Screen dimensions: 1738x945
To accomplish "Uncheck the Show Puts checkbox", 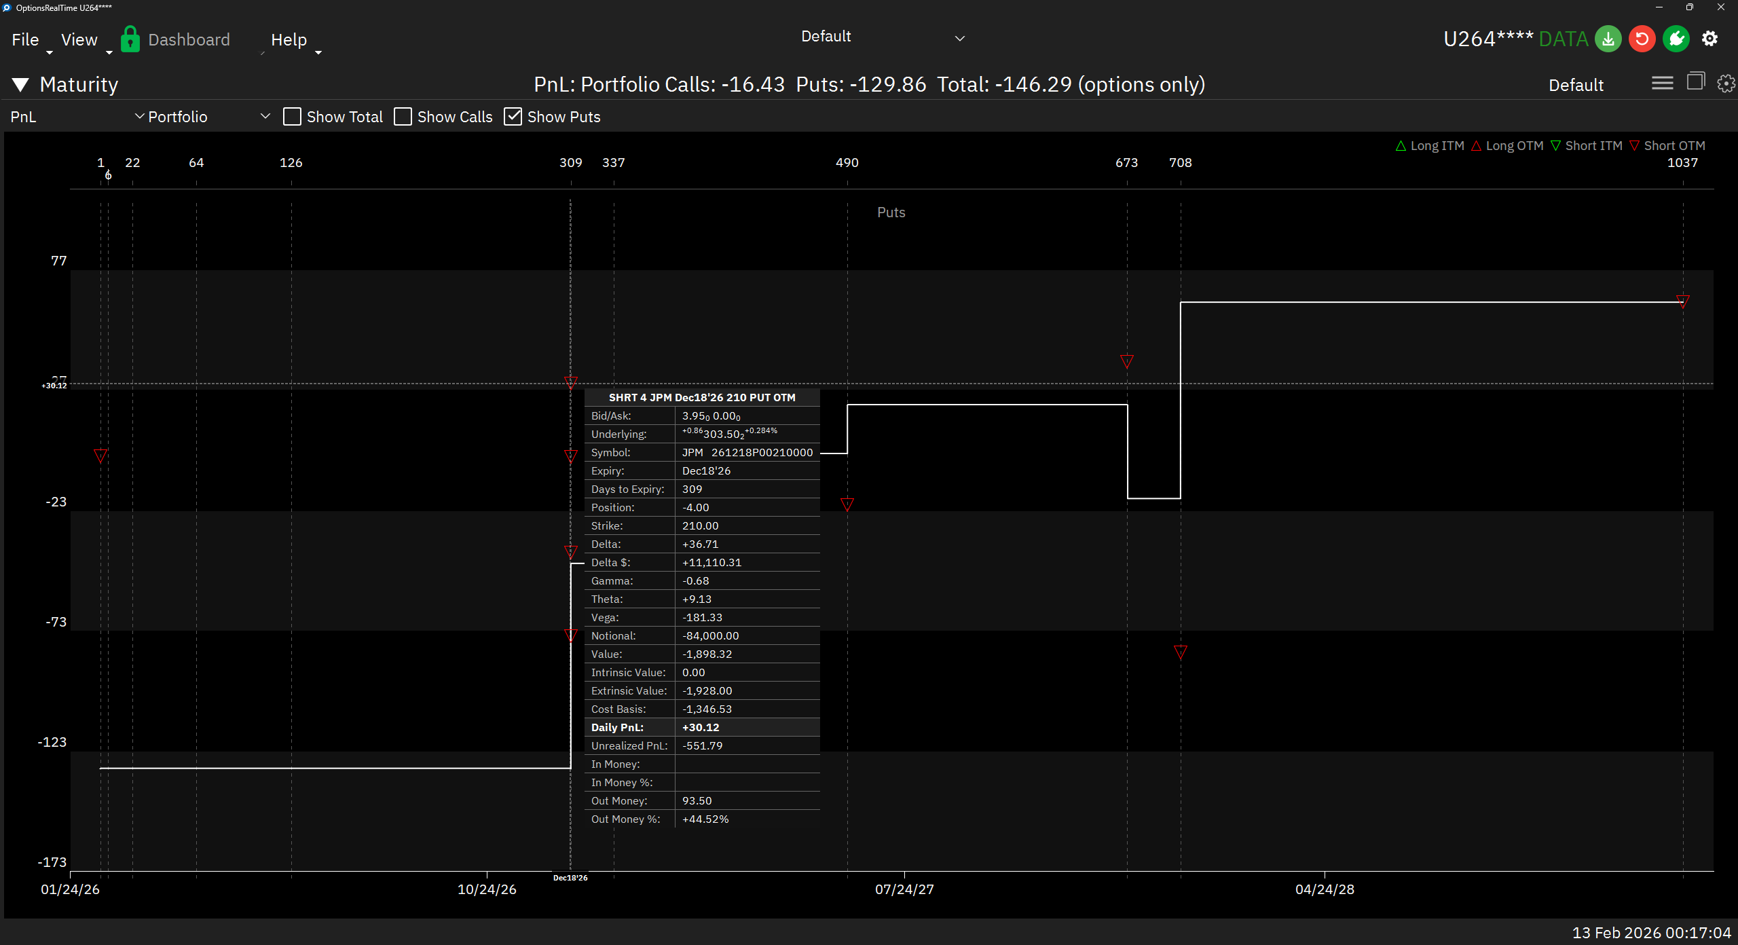I will pos(513,117).
